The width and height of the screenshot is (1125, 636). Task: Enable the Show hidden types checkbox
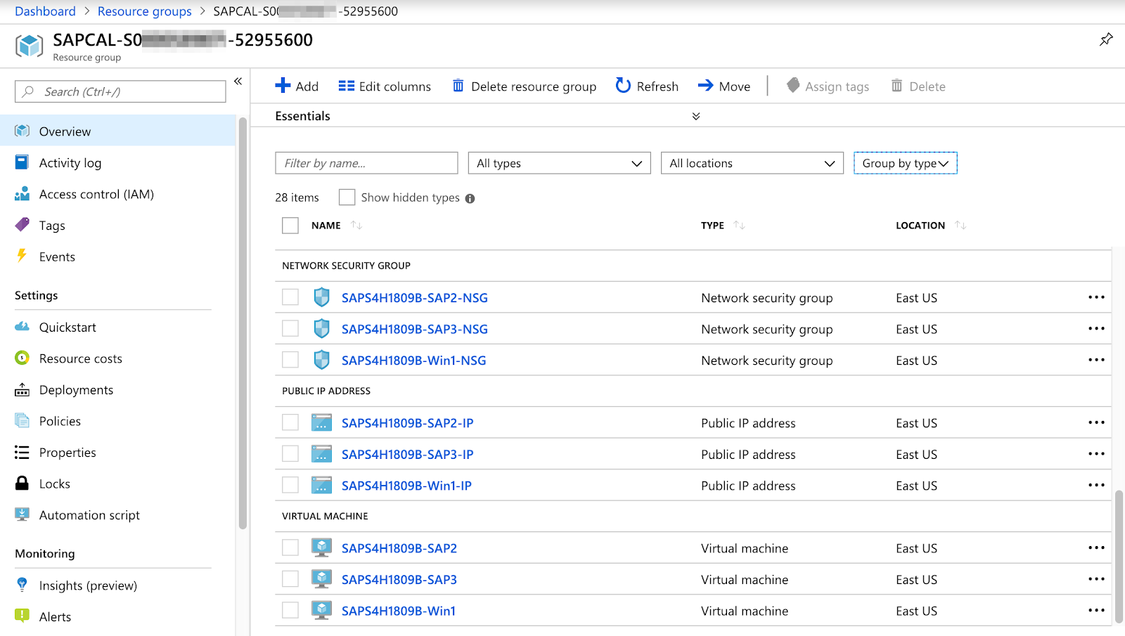(347, 197)
